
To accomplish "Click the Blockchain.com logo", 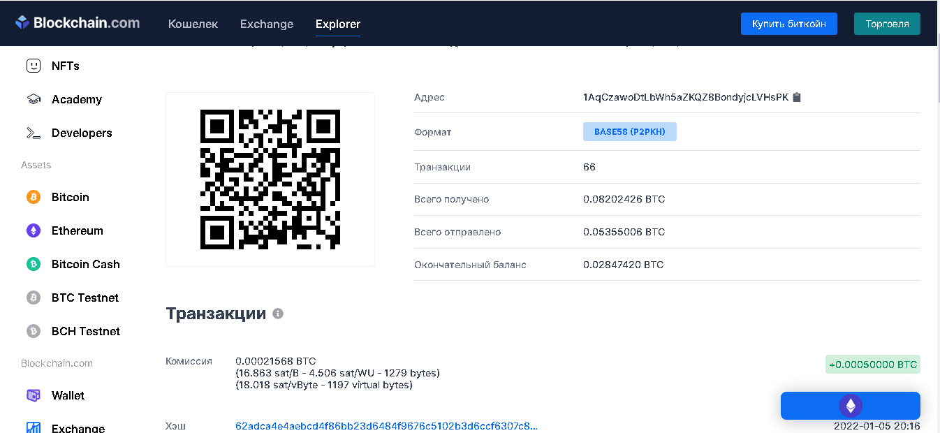I will click(x=78, y=23).
